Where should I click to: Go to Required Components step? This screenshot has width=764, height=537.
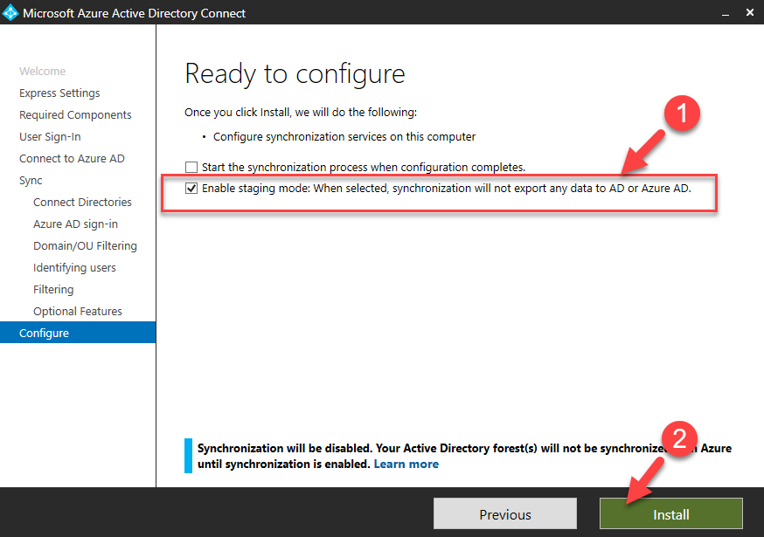pos(75,115)
